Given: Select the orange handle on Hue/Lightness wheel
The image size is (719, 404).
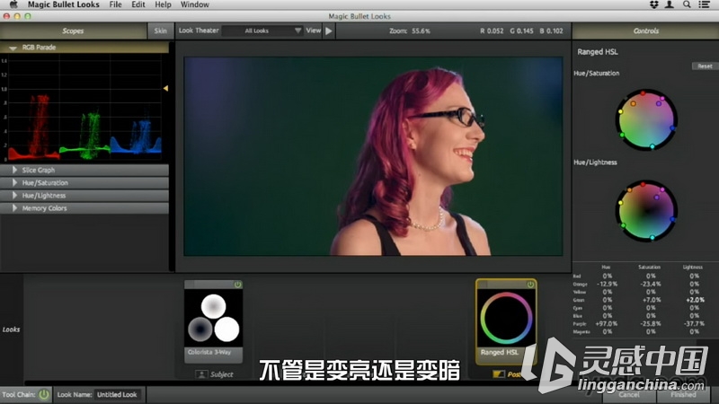Looking at the screenshot, I should click(x=629, y=189).
